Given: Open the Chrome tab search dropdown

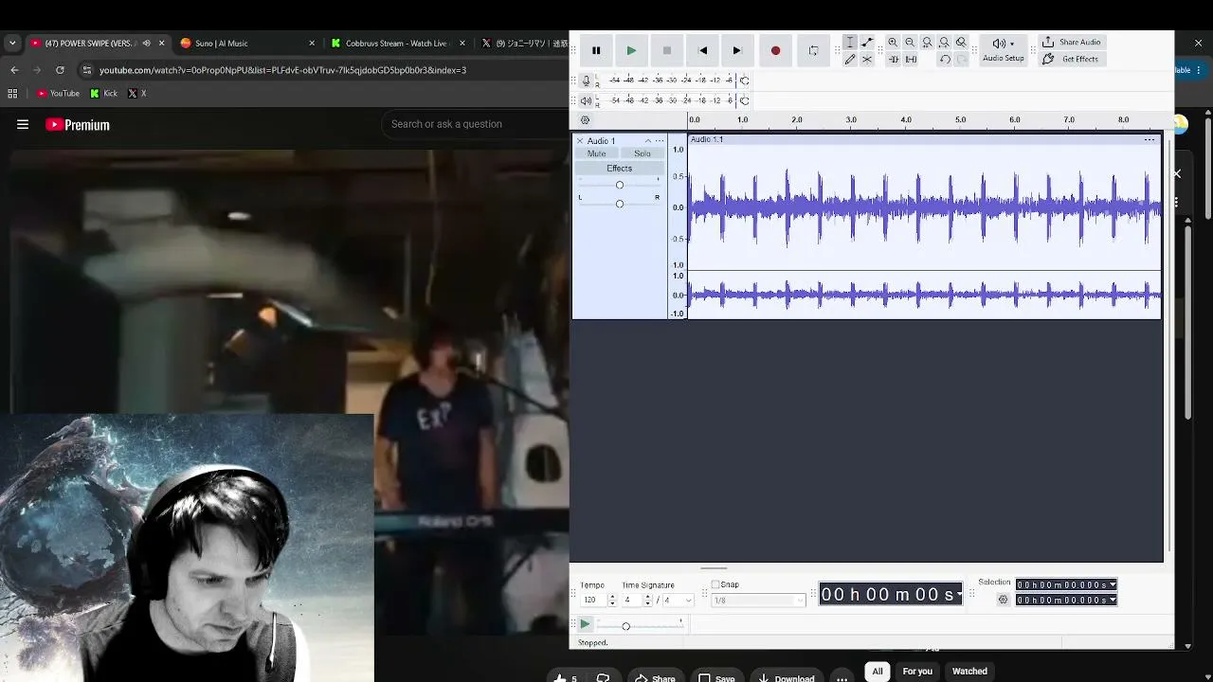Looking at the screenshot, I should click(x=12, y=43).
